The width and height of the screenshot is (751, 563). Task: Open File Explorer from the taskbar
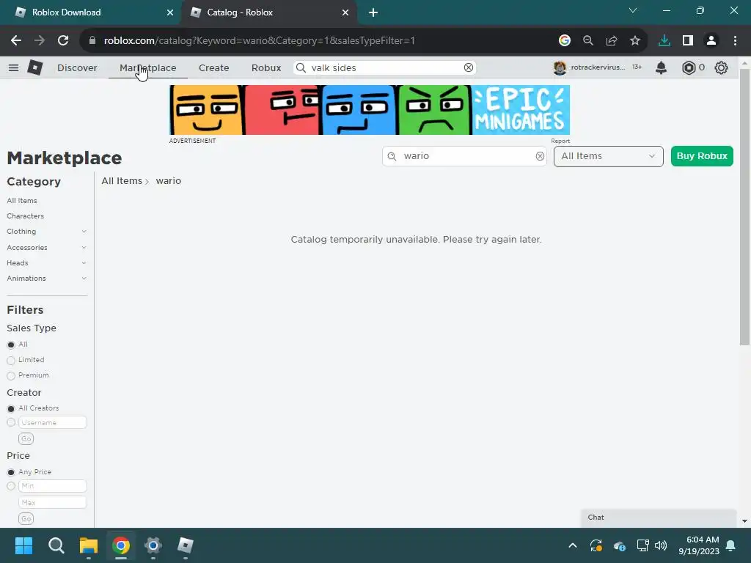click(x=89, y=545)
